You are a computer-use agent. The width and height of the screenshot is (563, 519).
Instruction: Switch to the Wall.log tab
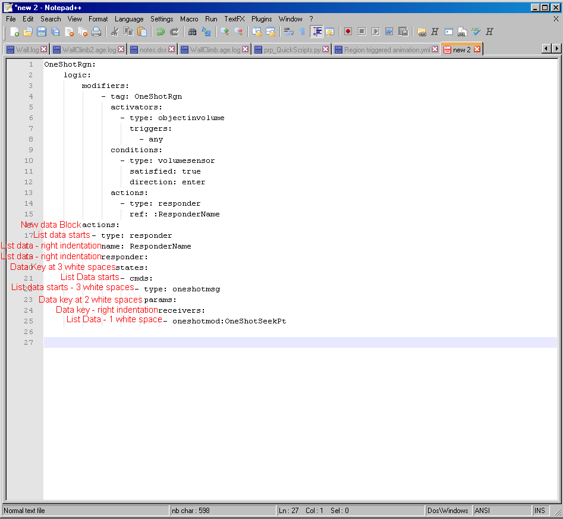(27, 49)
